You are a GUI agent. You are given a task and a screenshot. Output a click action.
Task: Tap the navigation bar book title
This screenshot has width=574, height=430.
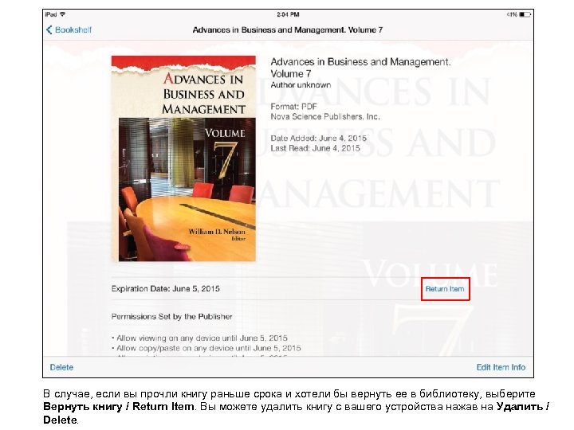pos(288,30)
